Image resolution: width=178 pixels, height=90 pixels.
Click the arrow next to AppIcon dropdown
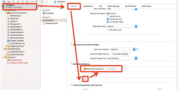click(137, 49)
